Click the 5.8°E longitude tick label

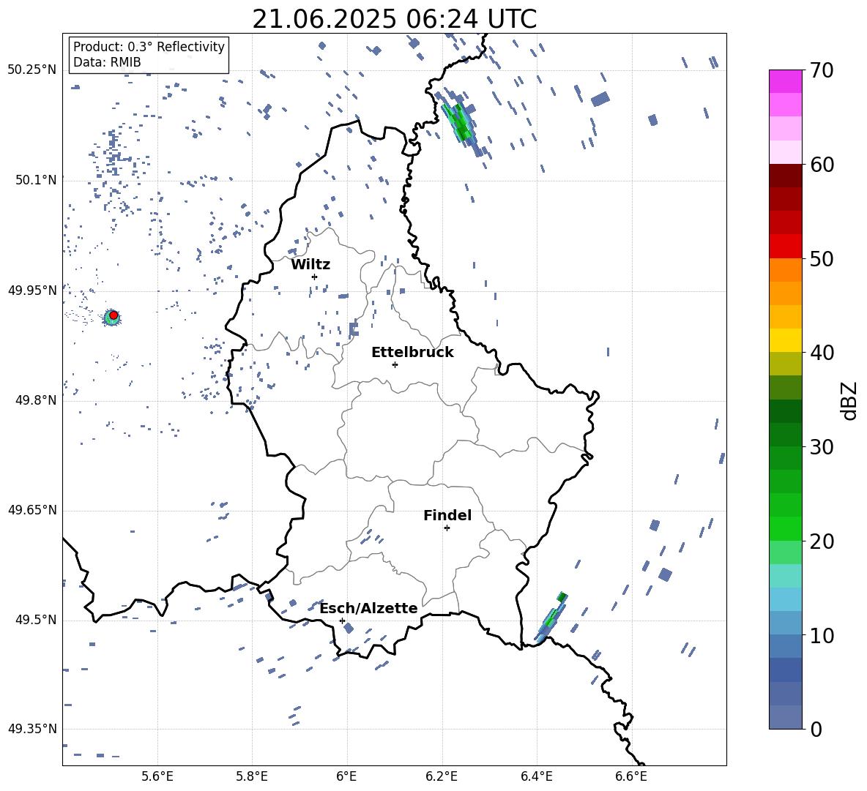point(252,776)
